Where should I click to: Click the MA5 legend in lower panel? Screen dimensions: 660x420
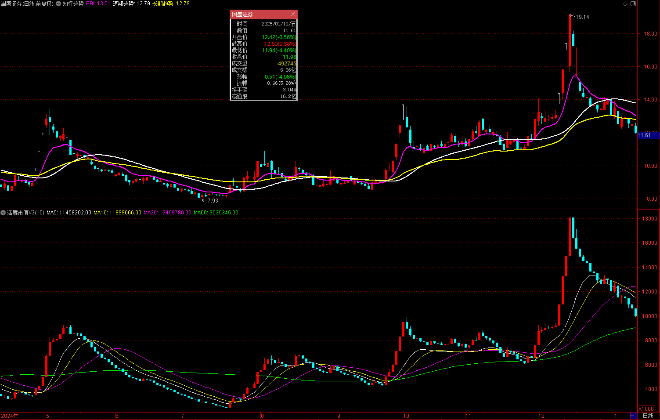(69, 213)
